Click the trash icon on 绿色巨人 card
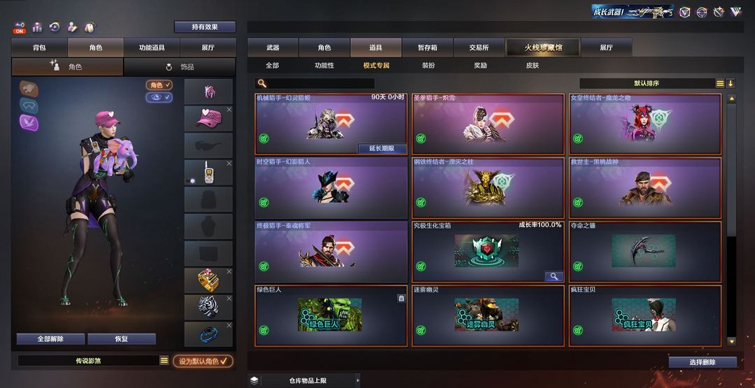 pos(401,298)
